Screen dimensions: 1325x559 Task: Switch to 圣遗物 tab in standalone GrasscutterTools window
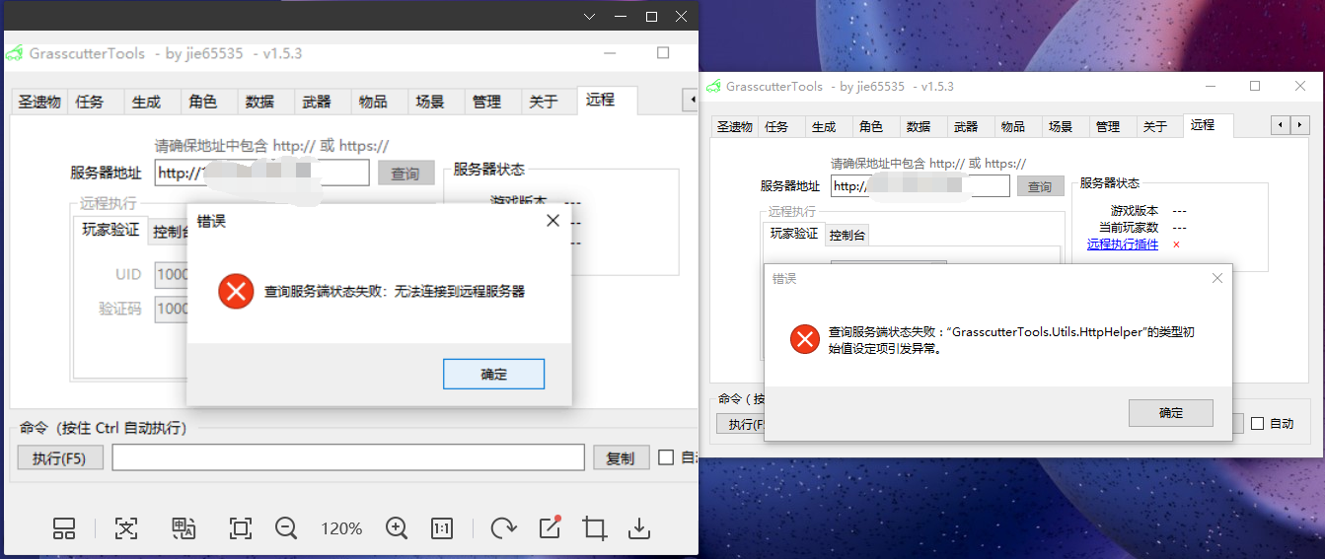click(x=735, y=126)
